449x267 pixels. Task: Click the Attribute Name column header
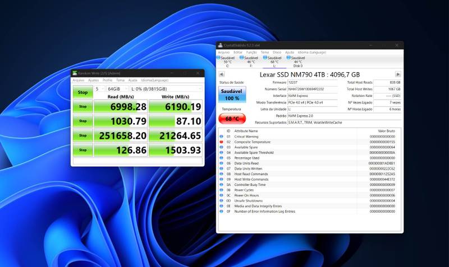click(x=246, y=131)
